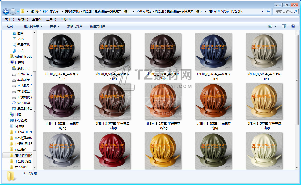Click the Back navigation arrow
Screen dimensions: 301x185
tap(6, 12)
